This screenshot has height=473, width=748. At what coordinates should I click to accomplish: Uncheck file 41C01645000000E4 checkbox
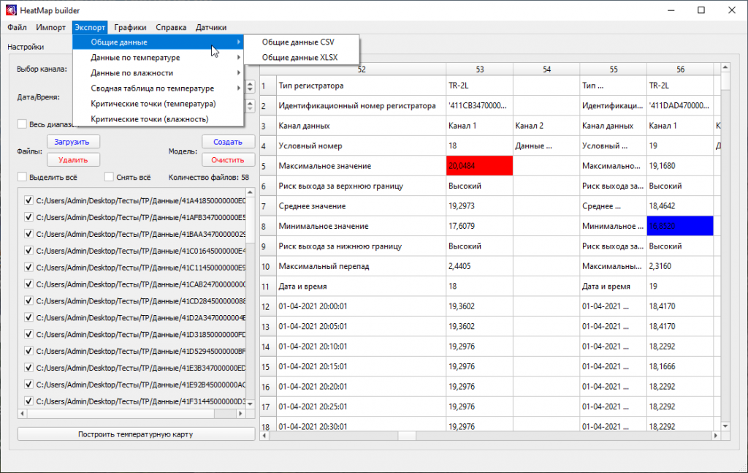click(x=28, y=251)
